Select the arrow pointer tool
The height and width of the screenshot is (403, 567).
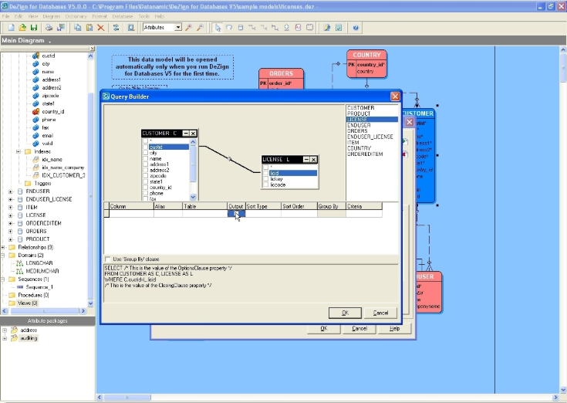tap(218, 27)
